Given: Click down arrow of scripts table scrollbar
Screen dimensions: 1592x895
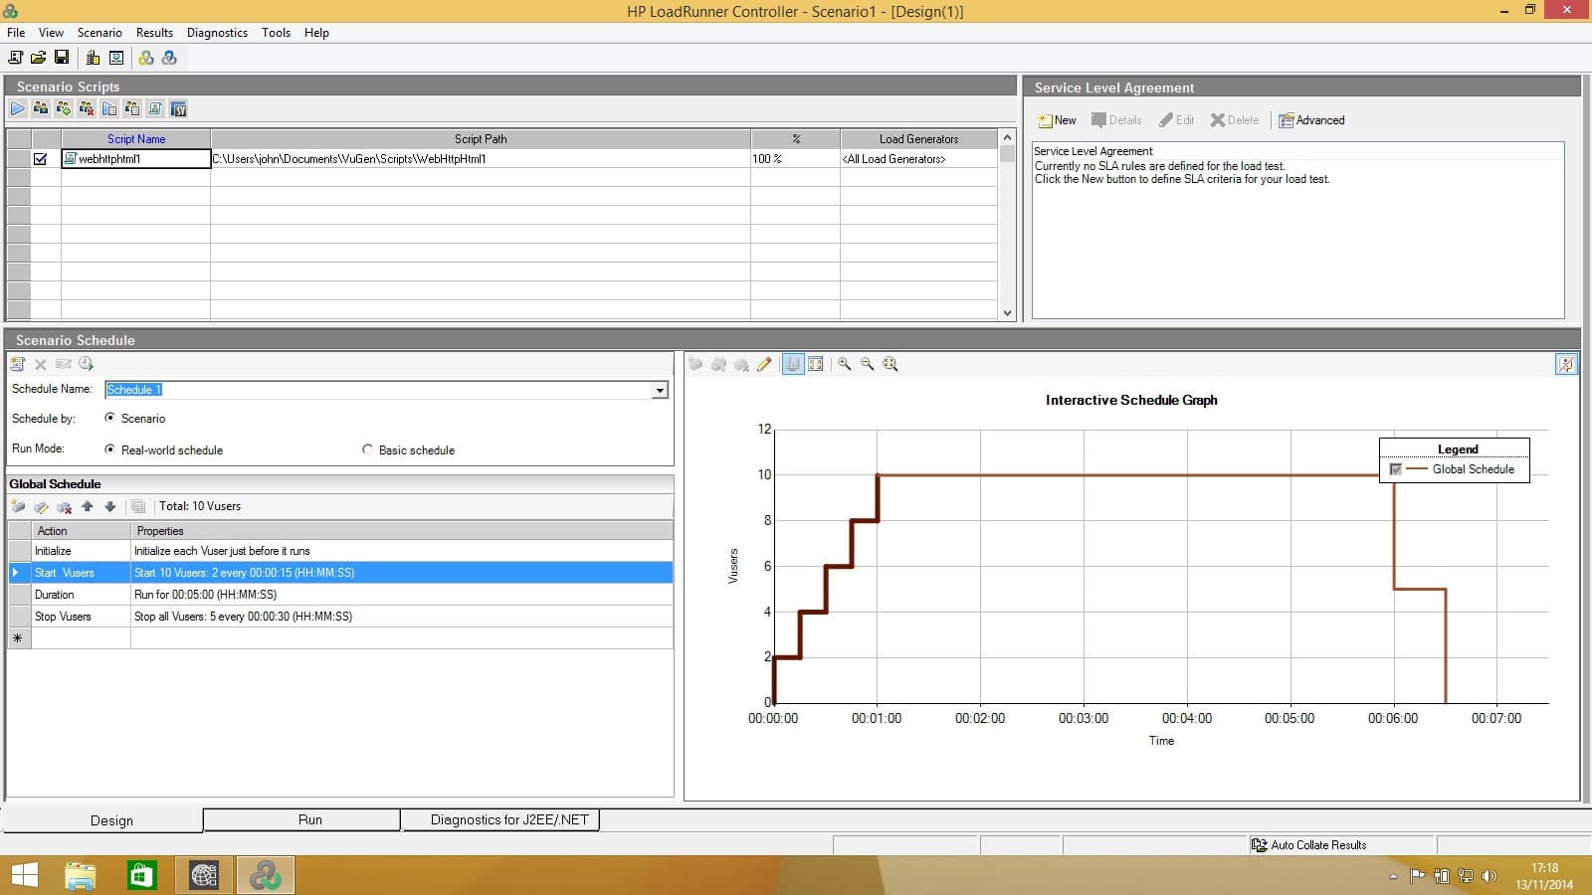Looking at the screenshot, I should pos(1007,312).
